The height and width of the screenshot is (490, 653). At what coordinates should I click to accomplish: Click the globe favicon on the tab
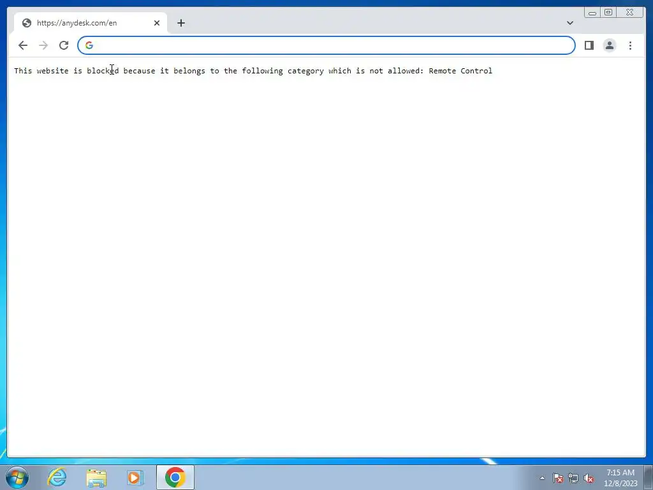pos(27,23)
